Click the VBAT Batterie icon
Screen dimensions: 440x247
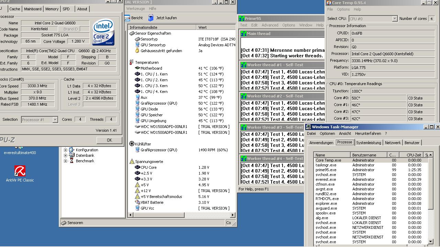[x=137, y=202]
